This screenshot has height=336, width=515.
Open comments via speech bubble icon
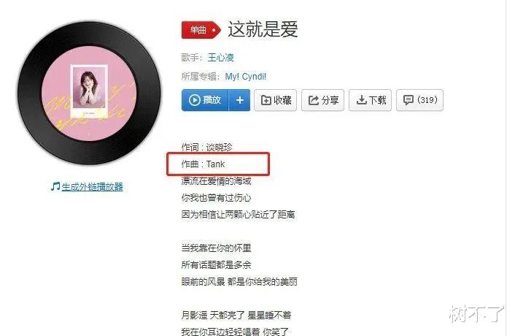pos(408,100)
